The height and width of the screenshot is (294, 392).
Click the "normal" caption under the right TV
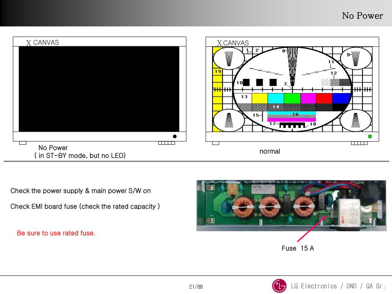pyautogui.click(x=270, y=151)
